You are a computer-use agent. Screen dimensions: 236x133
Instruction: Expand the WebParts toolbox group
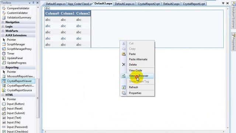point(3,31)
